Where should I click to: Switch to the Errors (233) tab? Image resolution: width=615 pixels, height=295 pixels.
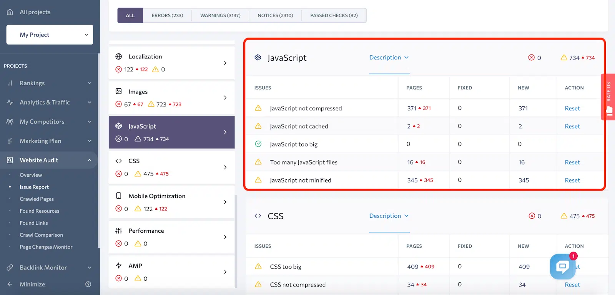[x=167, y=15]
